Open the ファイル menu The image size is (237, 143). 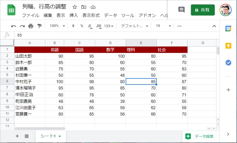pyautogui.click(x=31, y=15)
